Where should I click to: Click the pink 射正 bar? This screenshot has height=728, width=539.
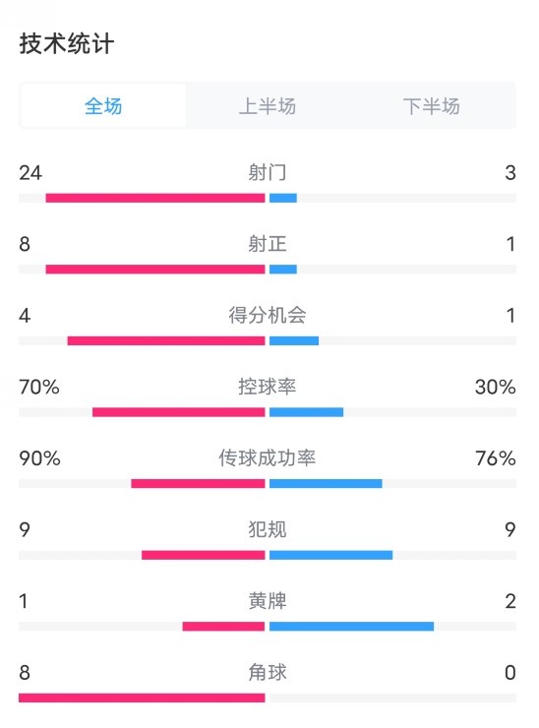(x=155, y=270)
